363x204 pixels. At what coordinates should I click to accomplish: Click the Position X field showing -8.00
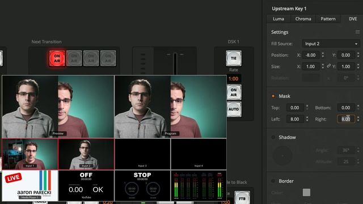click(311, 55)
